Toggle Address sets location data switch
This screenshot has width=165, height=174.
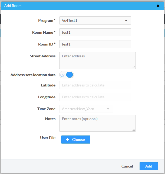[67, 75]
